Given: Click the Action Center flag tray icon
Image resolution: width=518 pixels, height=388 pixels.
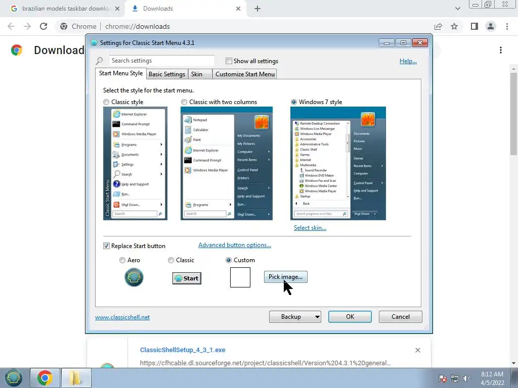Looking at the screenshot, I should (x=443, y=378).
